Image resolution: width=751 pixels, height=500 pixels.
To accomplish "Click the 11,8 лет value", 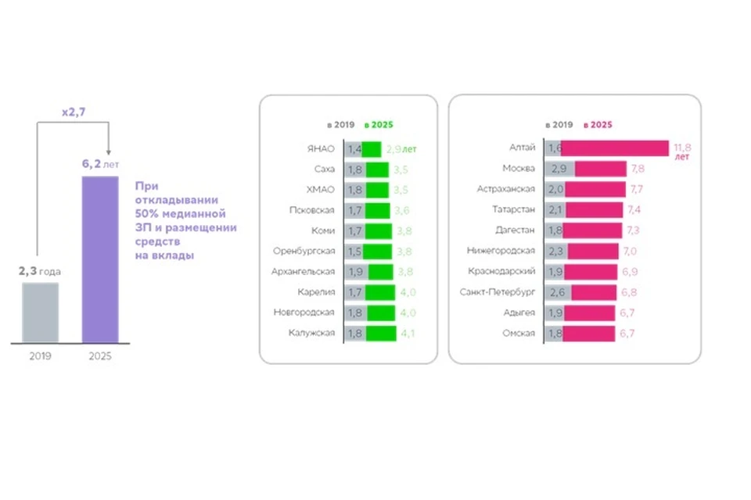I will click(682, 150).
